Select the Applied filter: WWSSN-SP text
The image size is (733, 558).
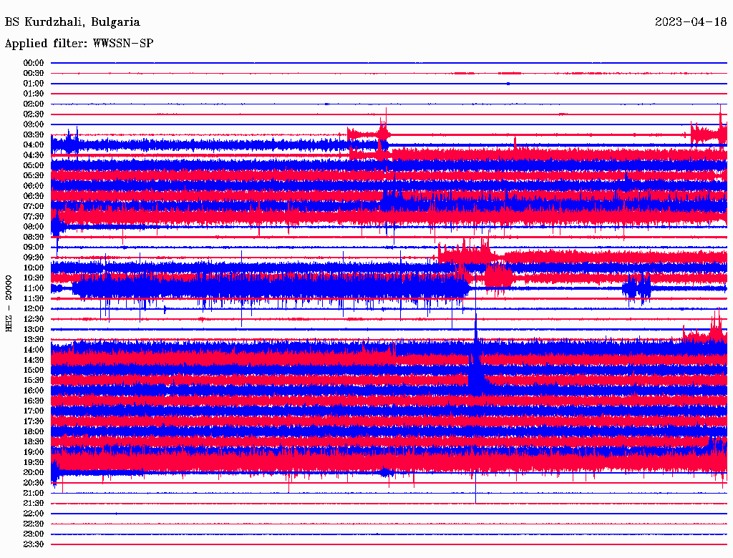point(79,44)
